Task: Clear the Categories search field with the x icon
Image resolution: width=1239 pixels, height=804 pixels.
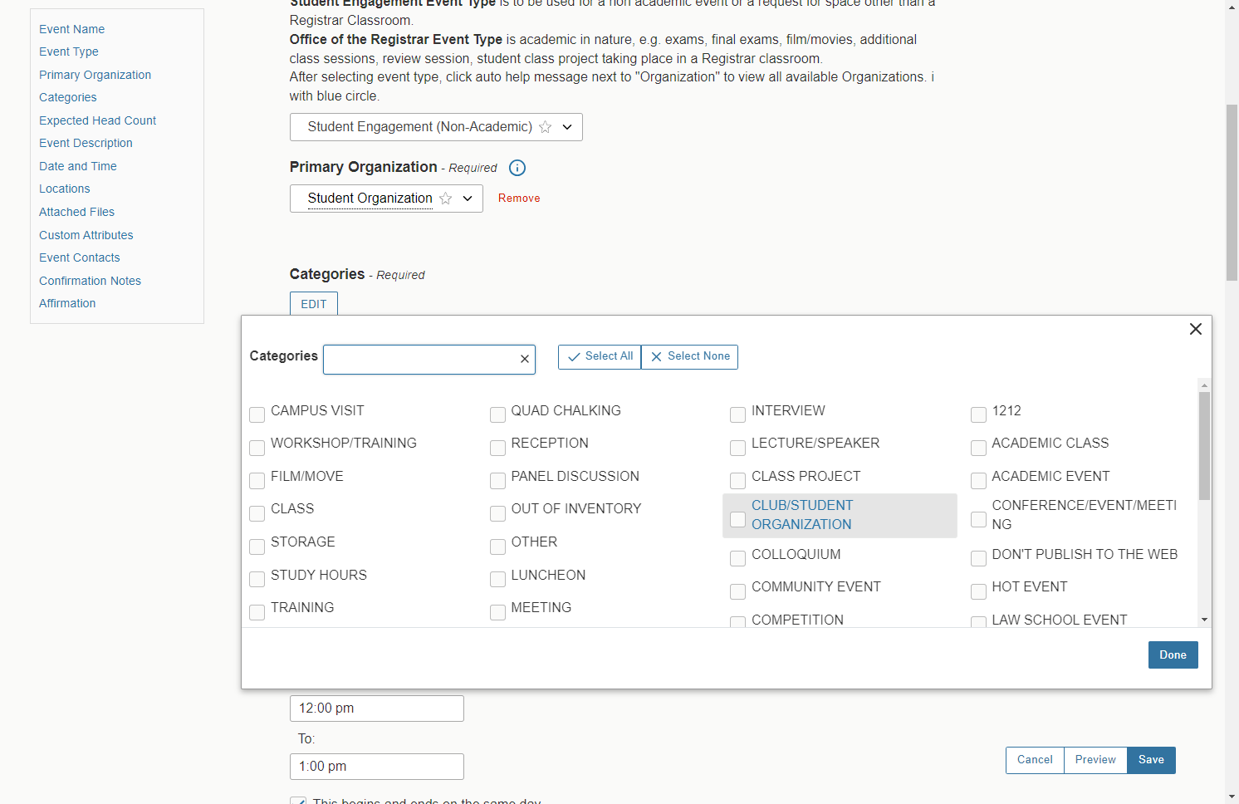Action: 525,359
